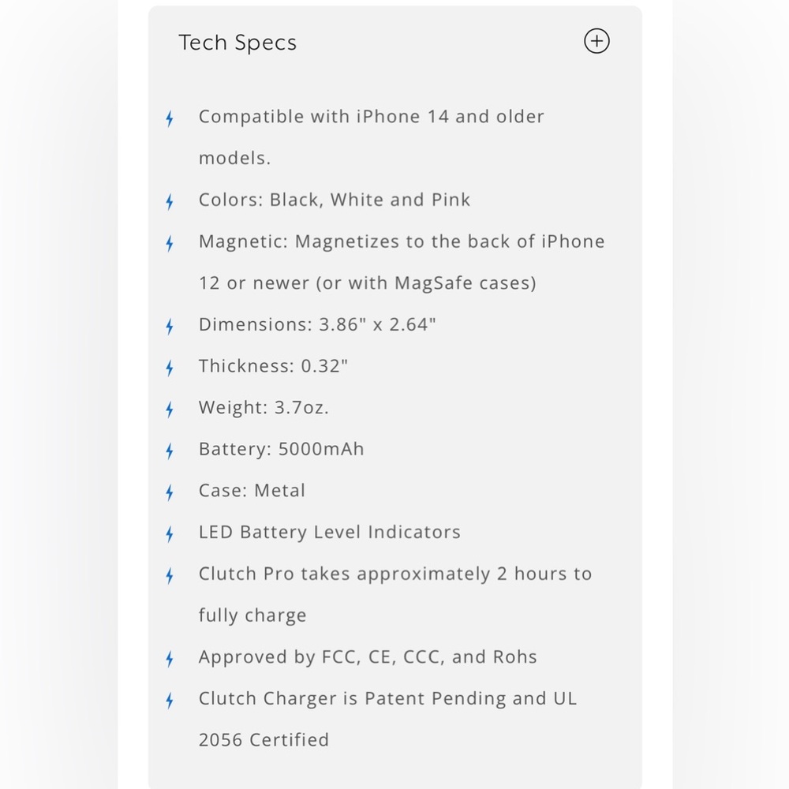The image size is (789, 789).
Task: Click lightning bolt beside Dimensions line
Action: pyautogui.click(x=170, y=327)
